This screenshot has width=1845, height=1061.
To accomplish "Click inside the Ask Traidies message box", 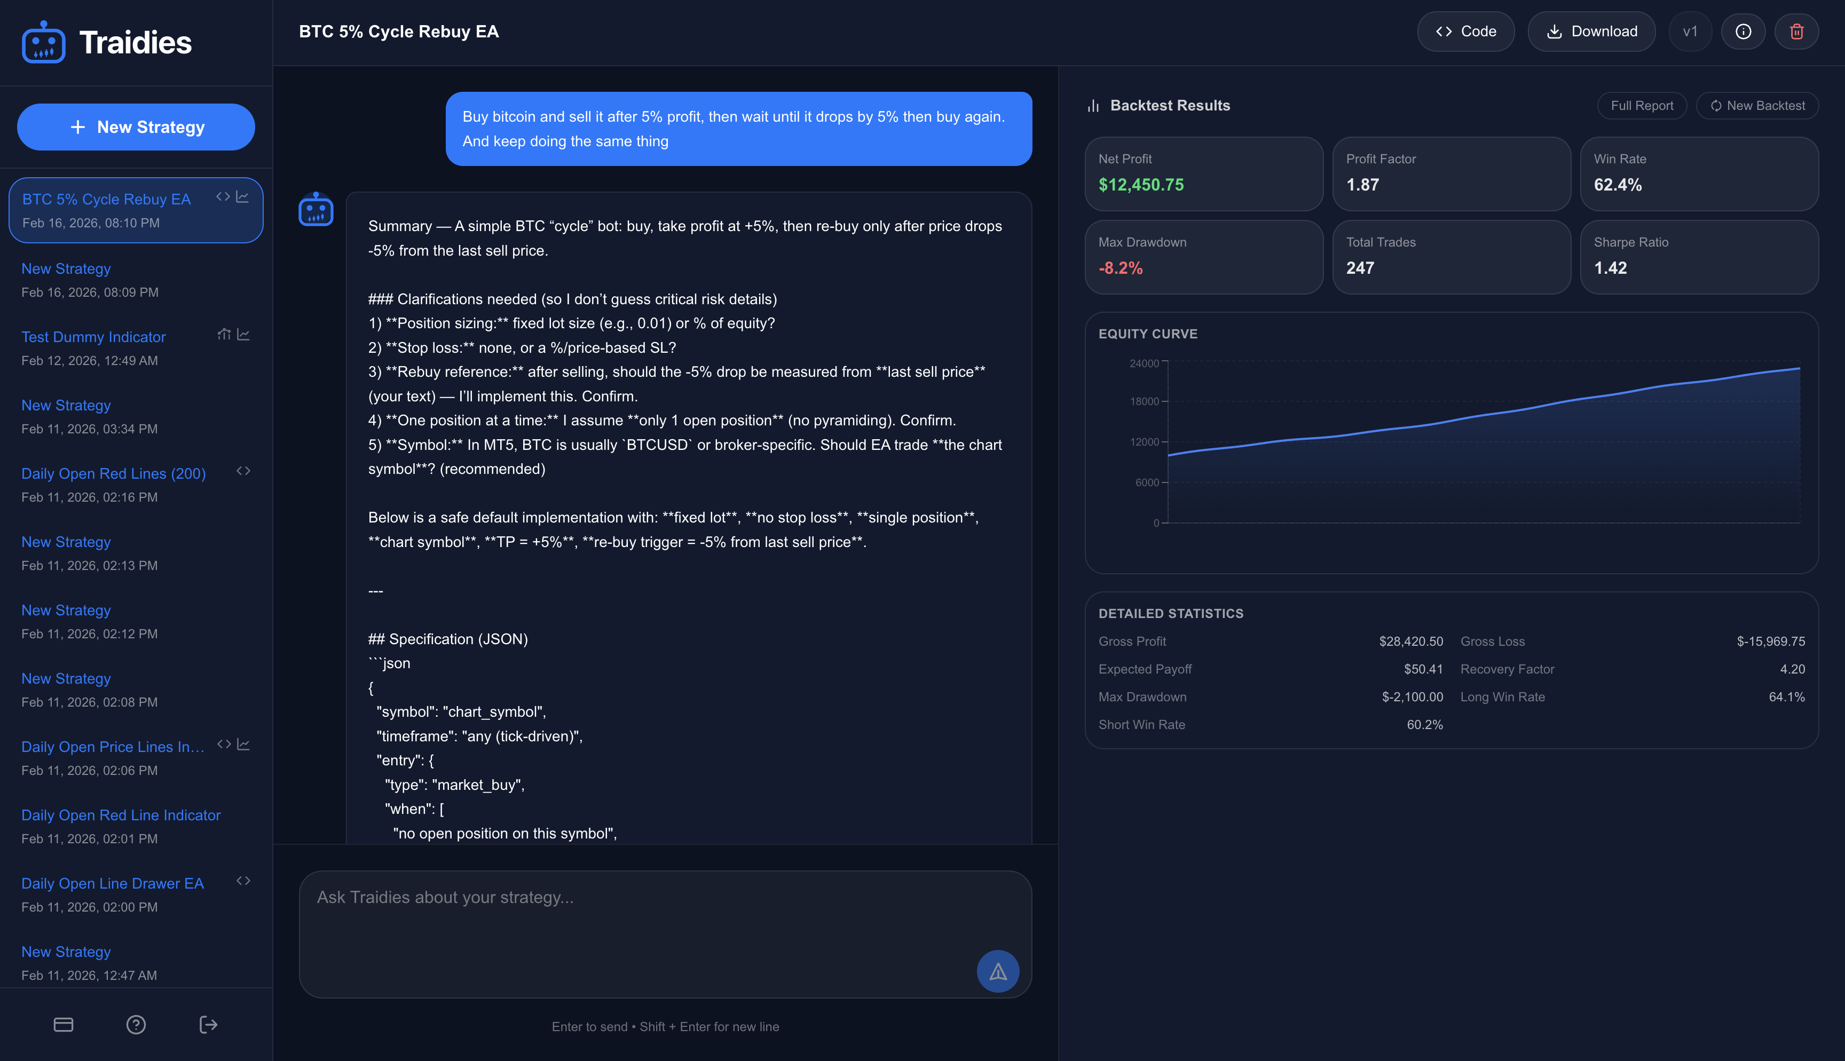I will coord(665,934).
